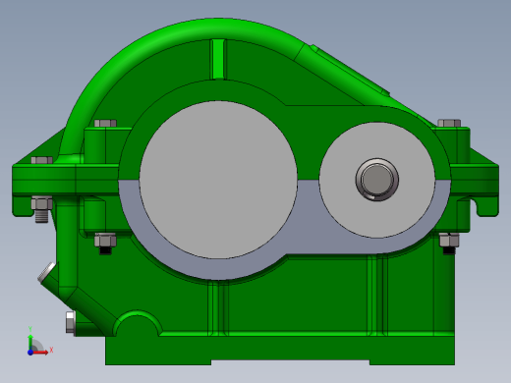Select the green Y axis arrow of the triad
This screenshot has height=383, width=511.
30,343
